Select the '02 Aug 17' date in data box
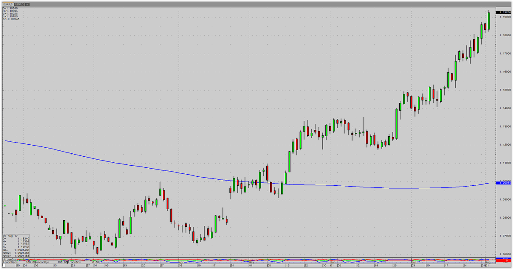513x269 pixels. (x=11, y=236)
